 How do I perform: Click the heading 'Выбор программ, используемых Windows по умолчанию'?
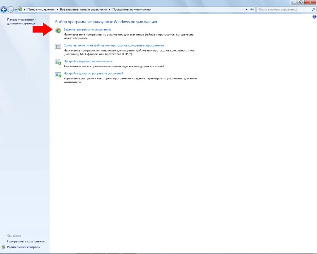[x=106, y=22]
